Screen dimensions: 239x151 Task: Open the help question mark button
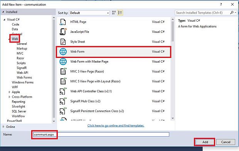click(221, 4)
